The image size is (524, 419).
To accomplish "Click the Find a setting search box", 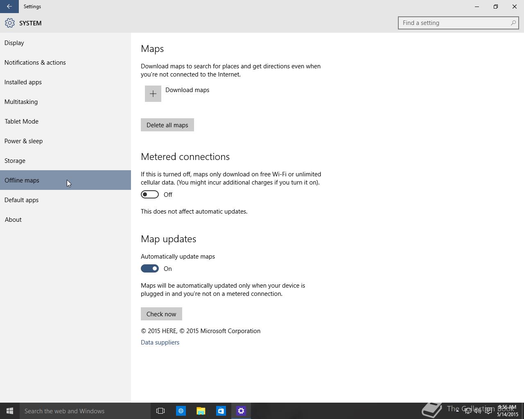I will click(458, 23).
